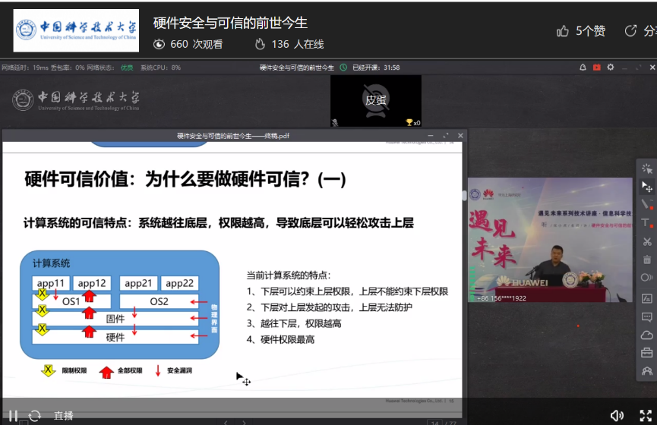This screenshot has height=425, width=657.
Task: Pause the live stream playback
Action: tap(13, 415)
